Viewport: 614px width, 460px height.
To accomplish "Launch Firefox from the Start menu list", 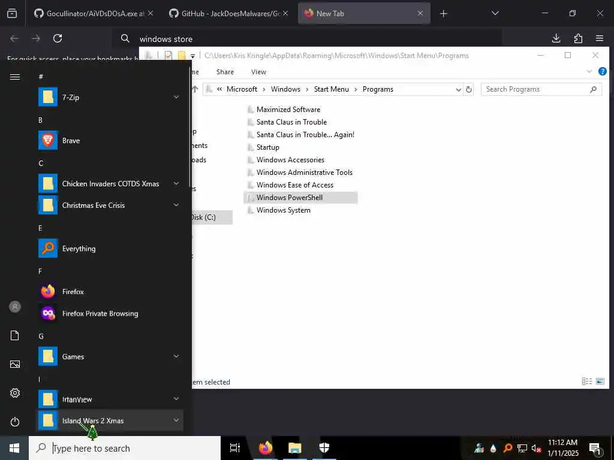I will point(110,292).
